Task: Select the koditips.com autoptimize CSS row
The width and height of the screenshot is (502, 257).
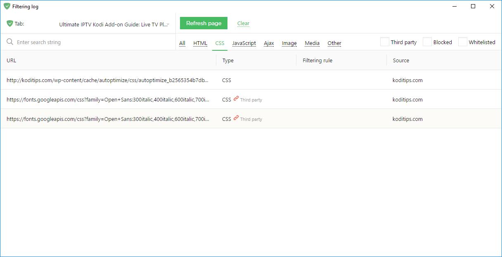Action: pyautogui.click(x=107, y=80)
